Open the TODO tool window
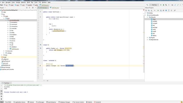 coord(8,102)
